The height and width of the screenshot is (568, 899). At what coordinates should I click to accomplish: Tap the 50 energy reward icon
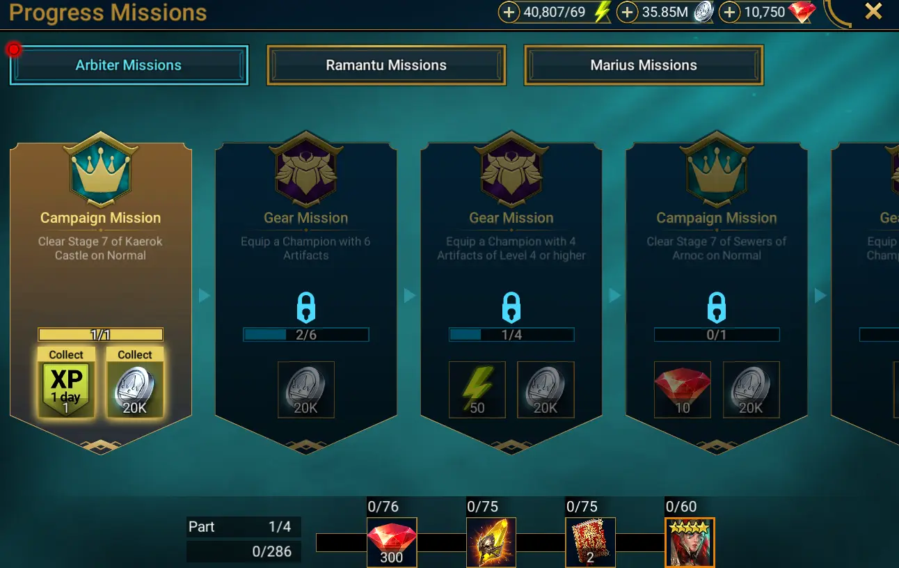(x=477, y=390)
